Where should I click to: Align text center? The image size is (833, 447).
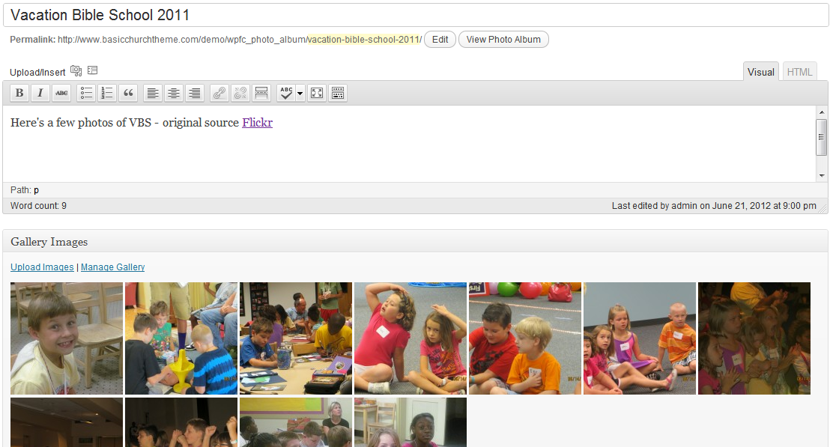174,93
